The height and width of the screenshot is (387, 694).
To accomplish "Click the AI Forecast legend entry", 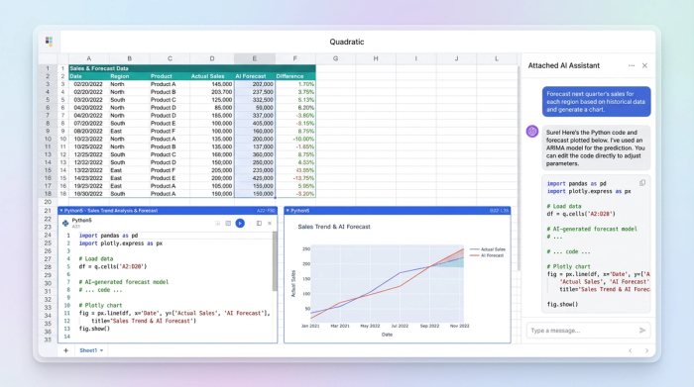I will [487, 255].
